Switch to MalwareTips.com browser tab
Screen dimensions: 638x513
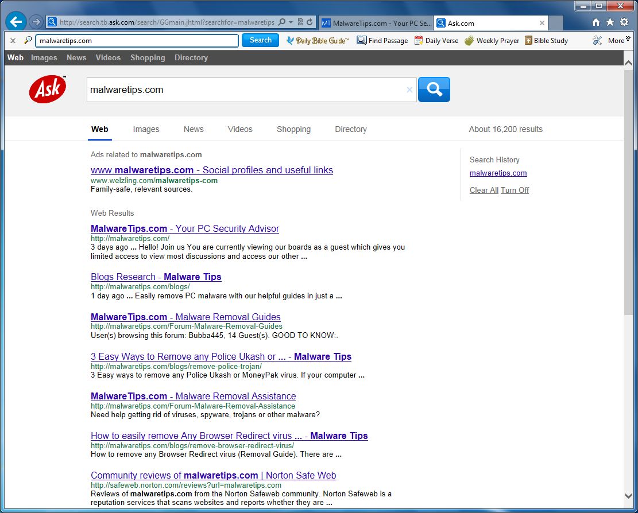pyautogui.click(x=376, y=23)
